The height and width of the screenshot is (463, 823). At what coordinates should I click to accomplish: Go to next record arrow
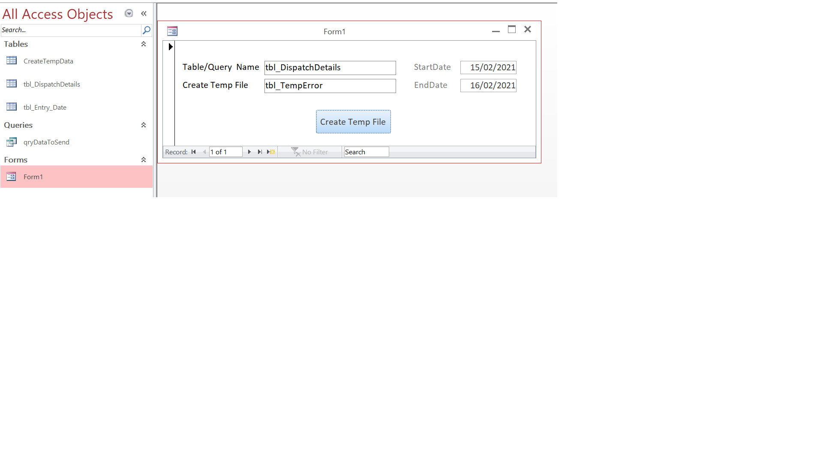click(249, 152)
